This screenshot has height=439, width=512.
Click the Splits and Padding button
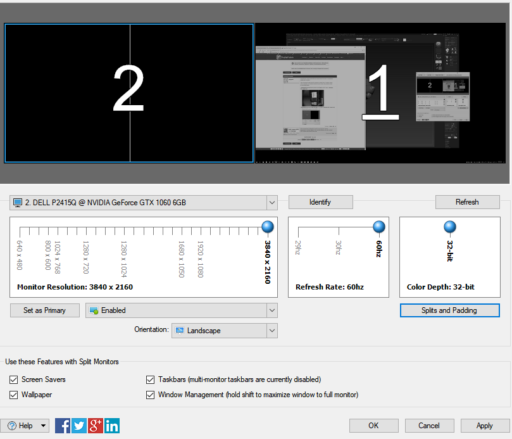[x=449, y=310]
